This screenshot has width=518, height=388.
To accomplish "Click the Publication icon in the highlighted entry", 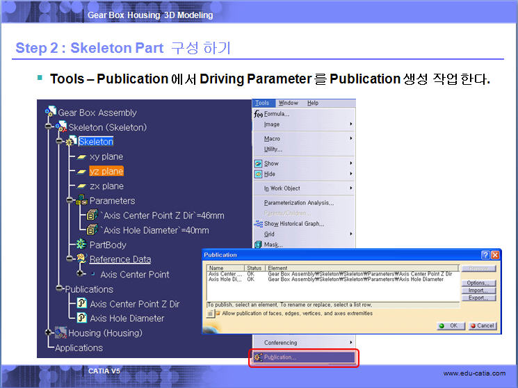I will point(258,357).
